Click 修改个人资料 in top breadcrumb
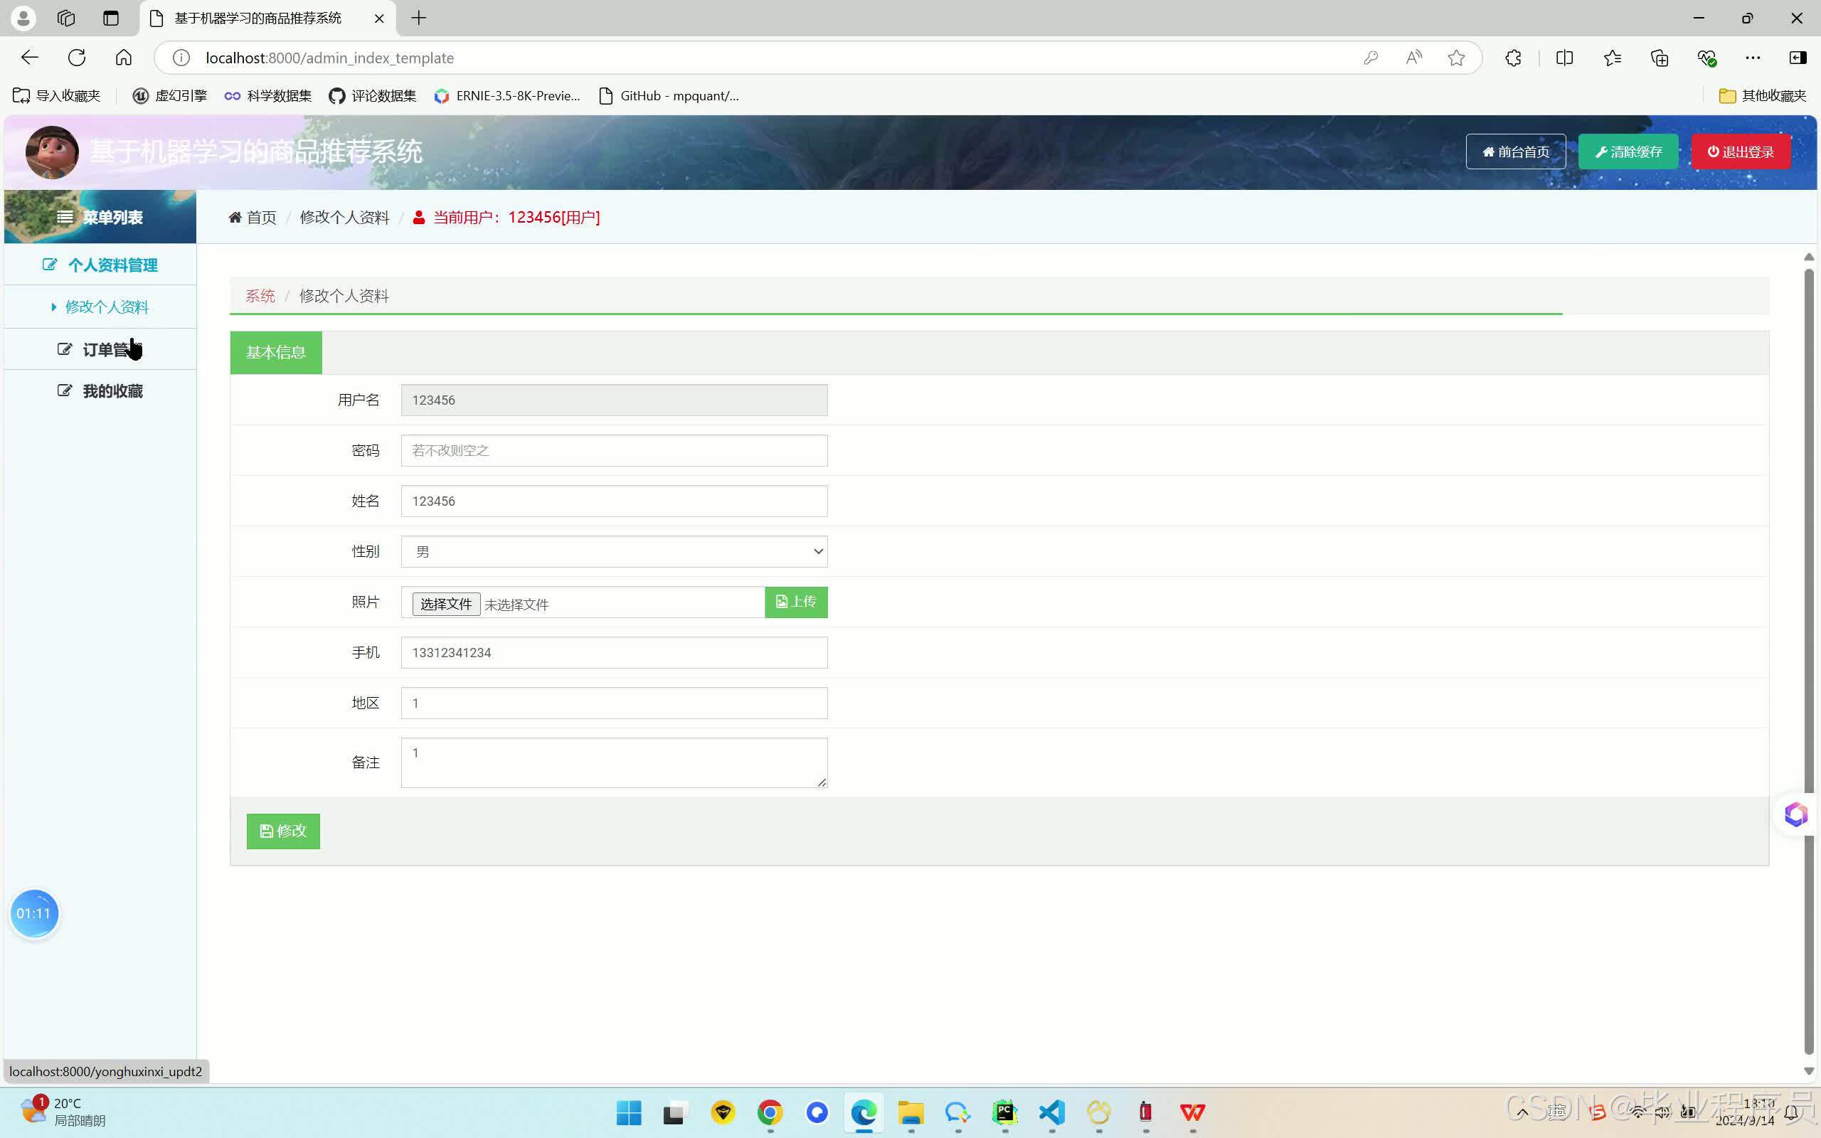 point(344,218)
